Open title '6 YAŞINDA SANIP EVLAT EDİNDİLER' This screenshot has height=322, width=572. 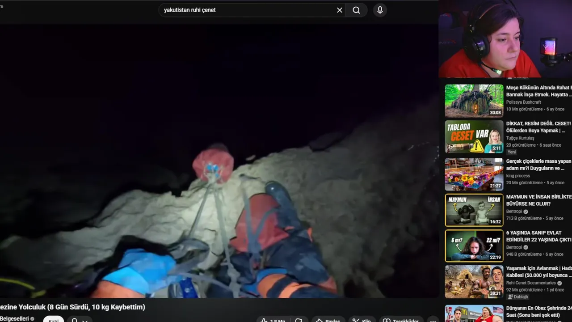(x=538, y=236)
